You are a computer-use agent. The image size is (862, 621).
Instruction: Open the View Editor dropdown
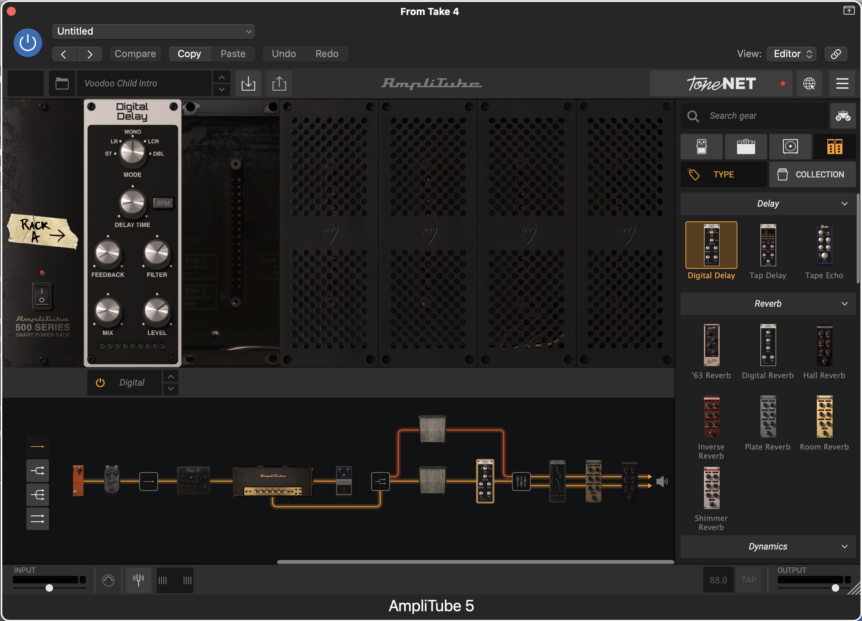(791, 54)
